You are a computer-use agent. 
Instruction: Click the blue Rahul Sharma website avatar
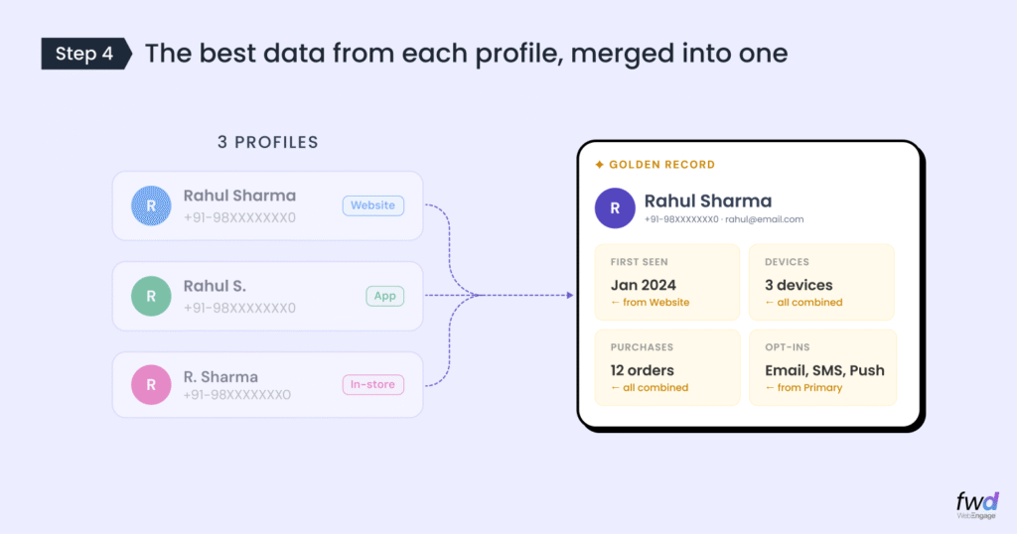[x=151, y=205]
